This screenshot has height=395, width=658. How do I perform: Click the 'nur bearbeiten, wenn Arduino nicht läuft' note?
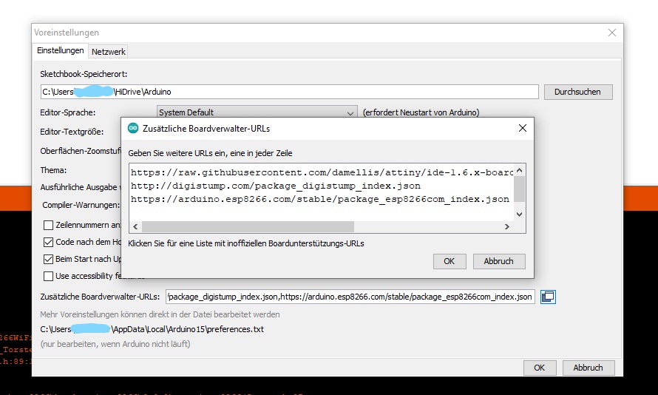(115, 344)
